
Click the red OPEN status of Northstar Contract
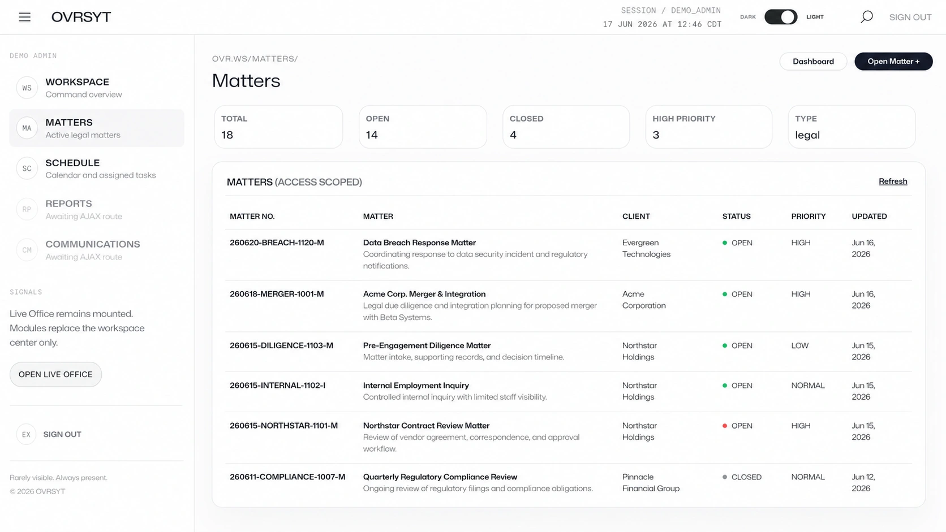click(x=737, y=426)
